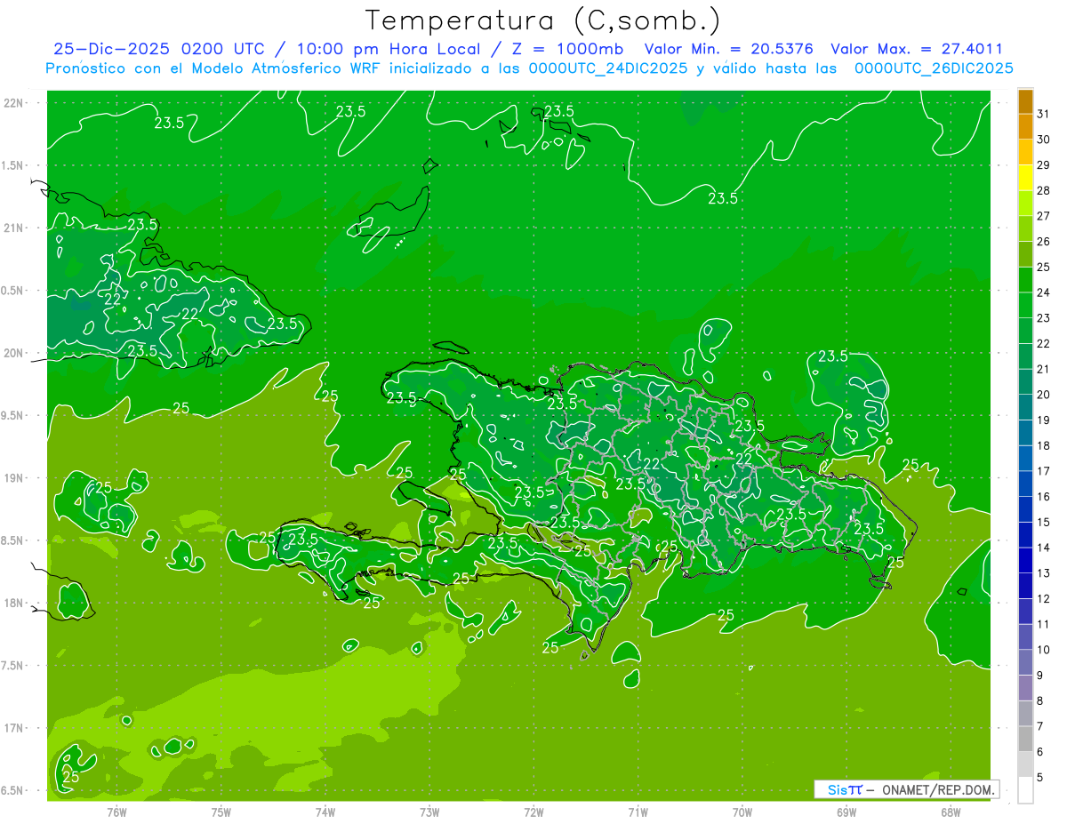
Task: Click the '9.5N' latitude axis label
Action: pos(13,415)
